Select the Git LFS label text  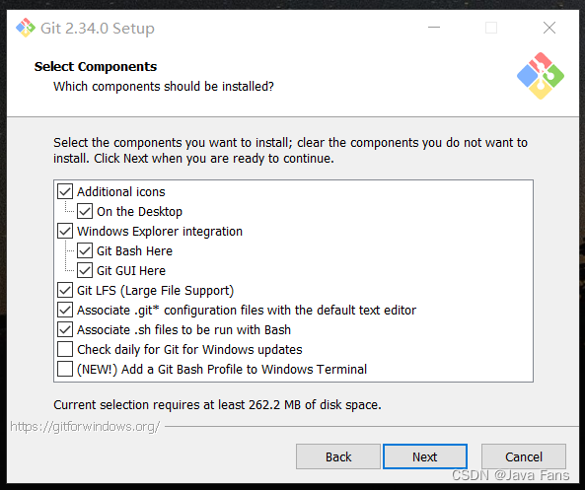tap(155, 291)
